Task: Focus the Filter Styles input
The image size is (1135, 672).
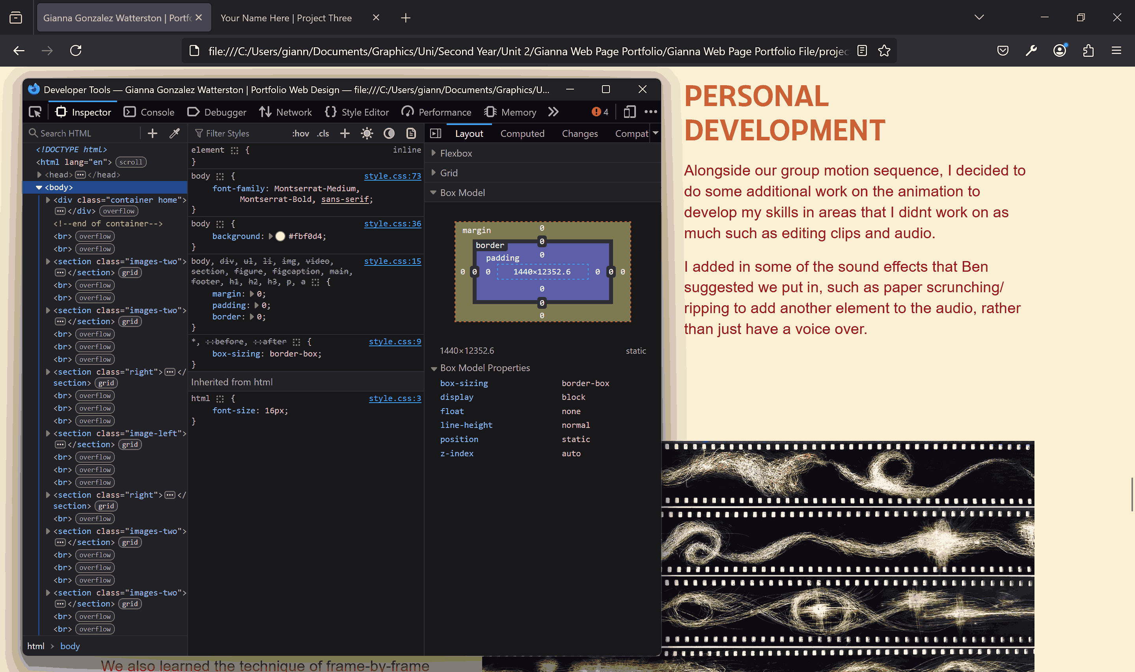Action: pyautogui.click(x=239, y=133)
